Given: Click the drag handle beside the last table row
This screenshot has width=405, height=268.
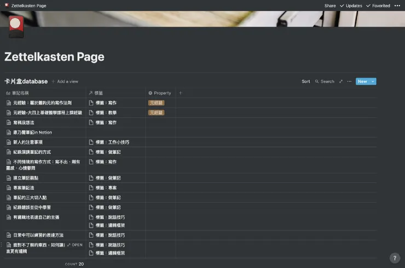Looking at the screenshot, I should [x=1, y=245].
